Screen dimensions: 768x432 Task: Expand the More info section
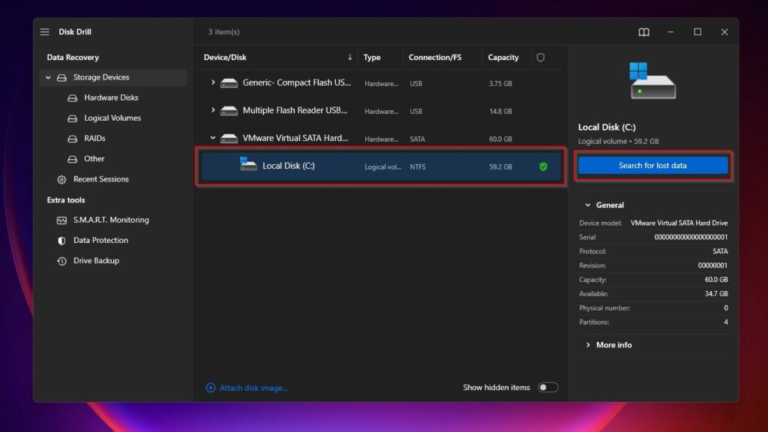point(588,345)
